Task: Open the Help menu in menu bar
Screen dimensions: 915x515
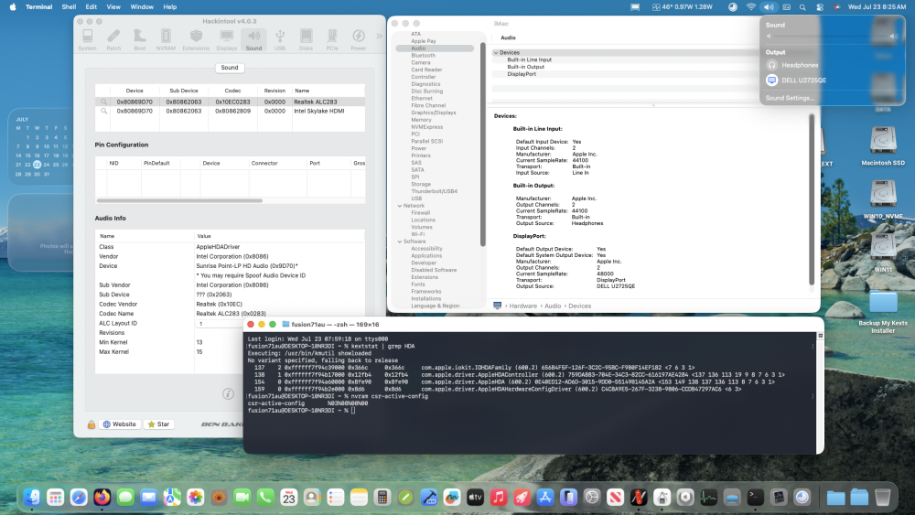Action: (170, 7)
